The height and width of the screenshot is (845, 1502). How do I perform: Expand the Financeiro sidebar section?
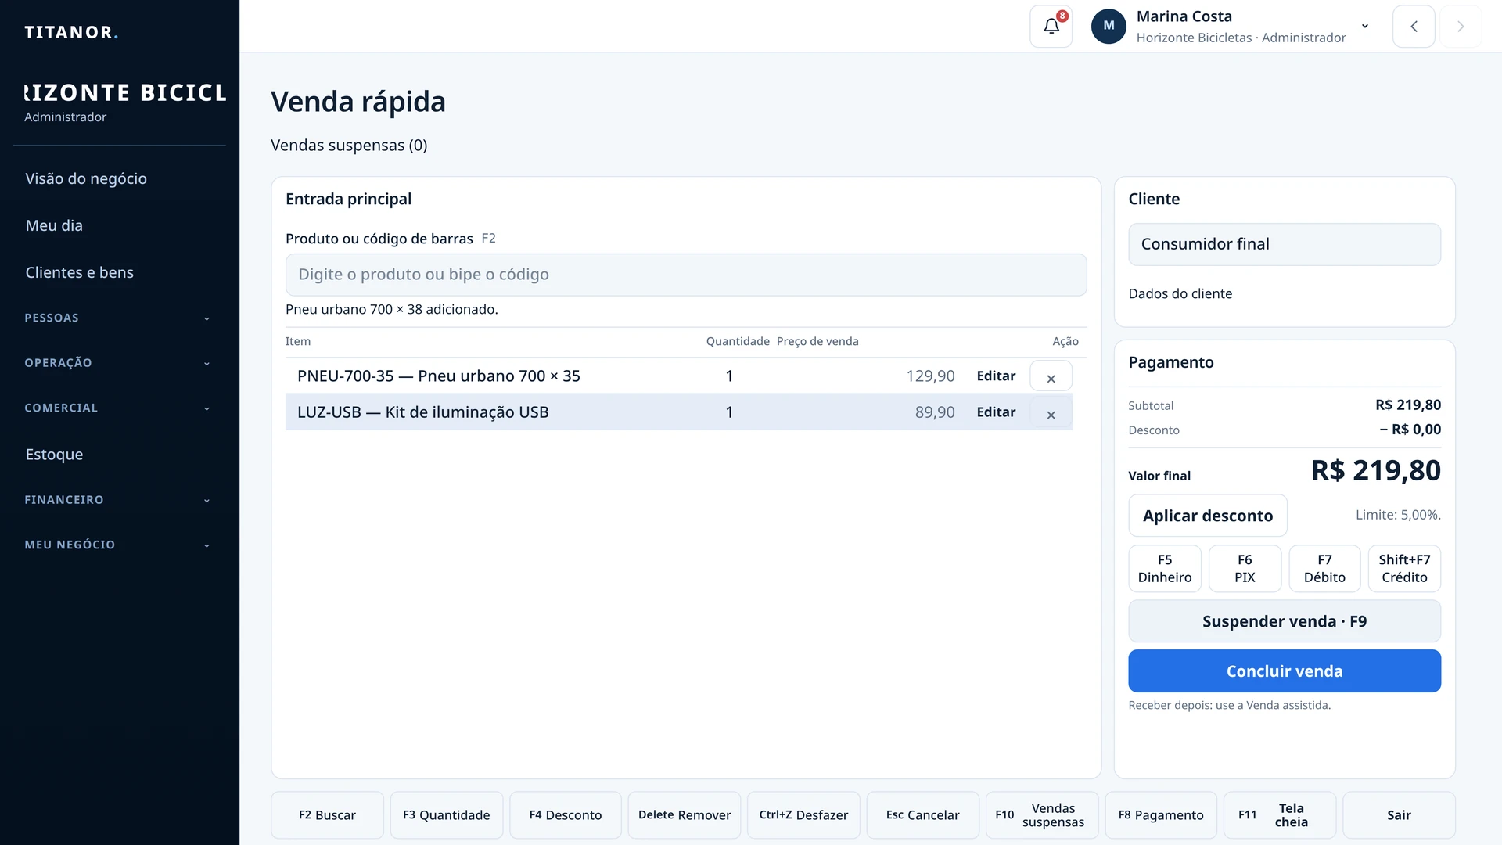point(117,500)
